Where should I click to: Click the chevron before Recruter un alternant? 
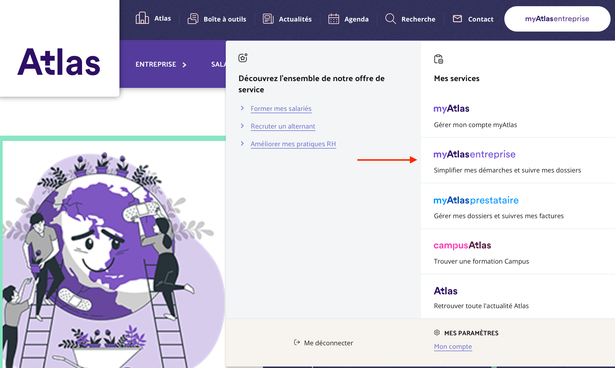pos(242,126)
